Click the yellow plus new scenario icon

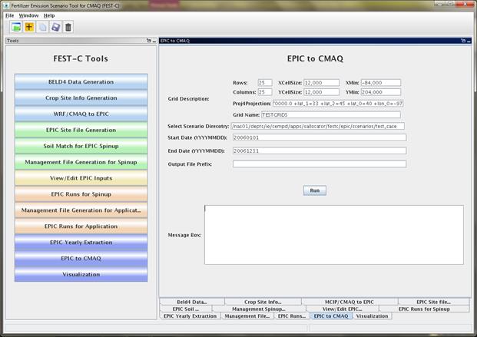point(29,27)
